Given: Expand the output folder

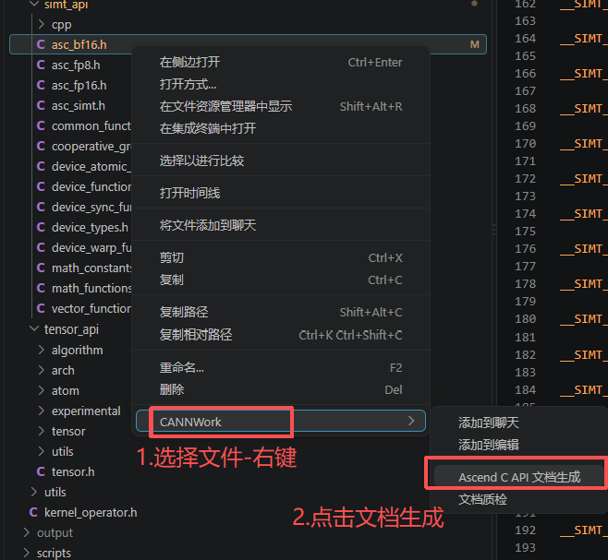Looking at the screenshot, I should pos(27,532).
